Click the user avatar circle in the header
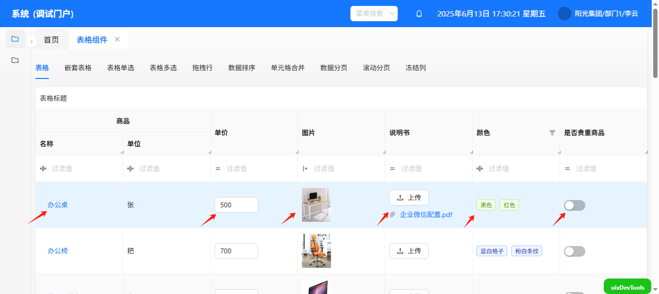 tap(565, 14)
